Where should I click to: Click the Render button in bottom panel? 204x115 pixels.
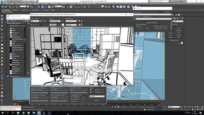97,100
